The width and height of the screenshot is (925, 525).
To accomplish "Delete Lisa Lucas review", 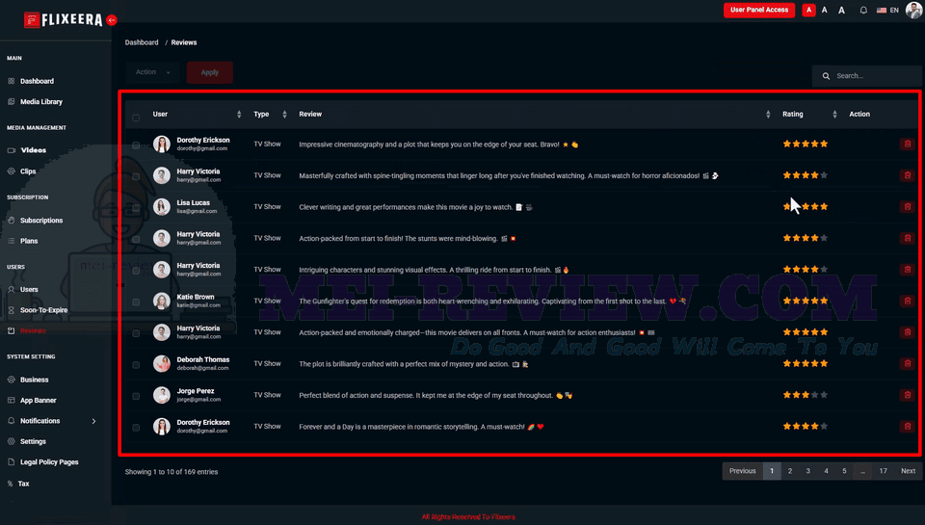I will [908, 206].
